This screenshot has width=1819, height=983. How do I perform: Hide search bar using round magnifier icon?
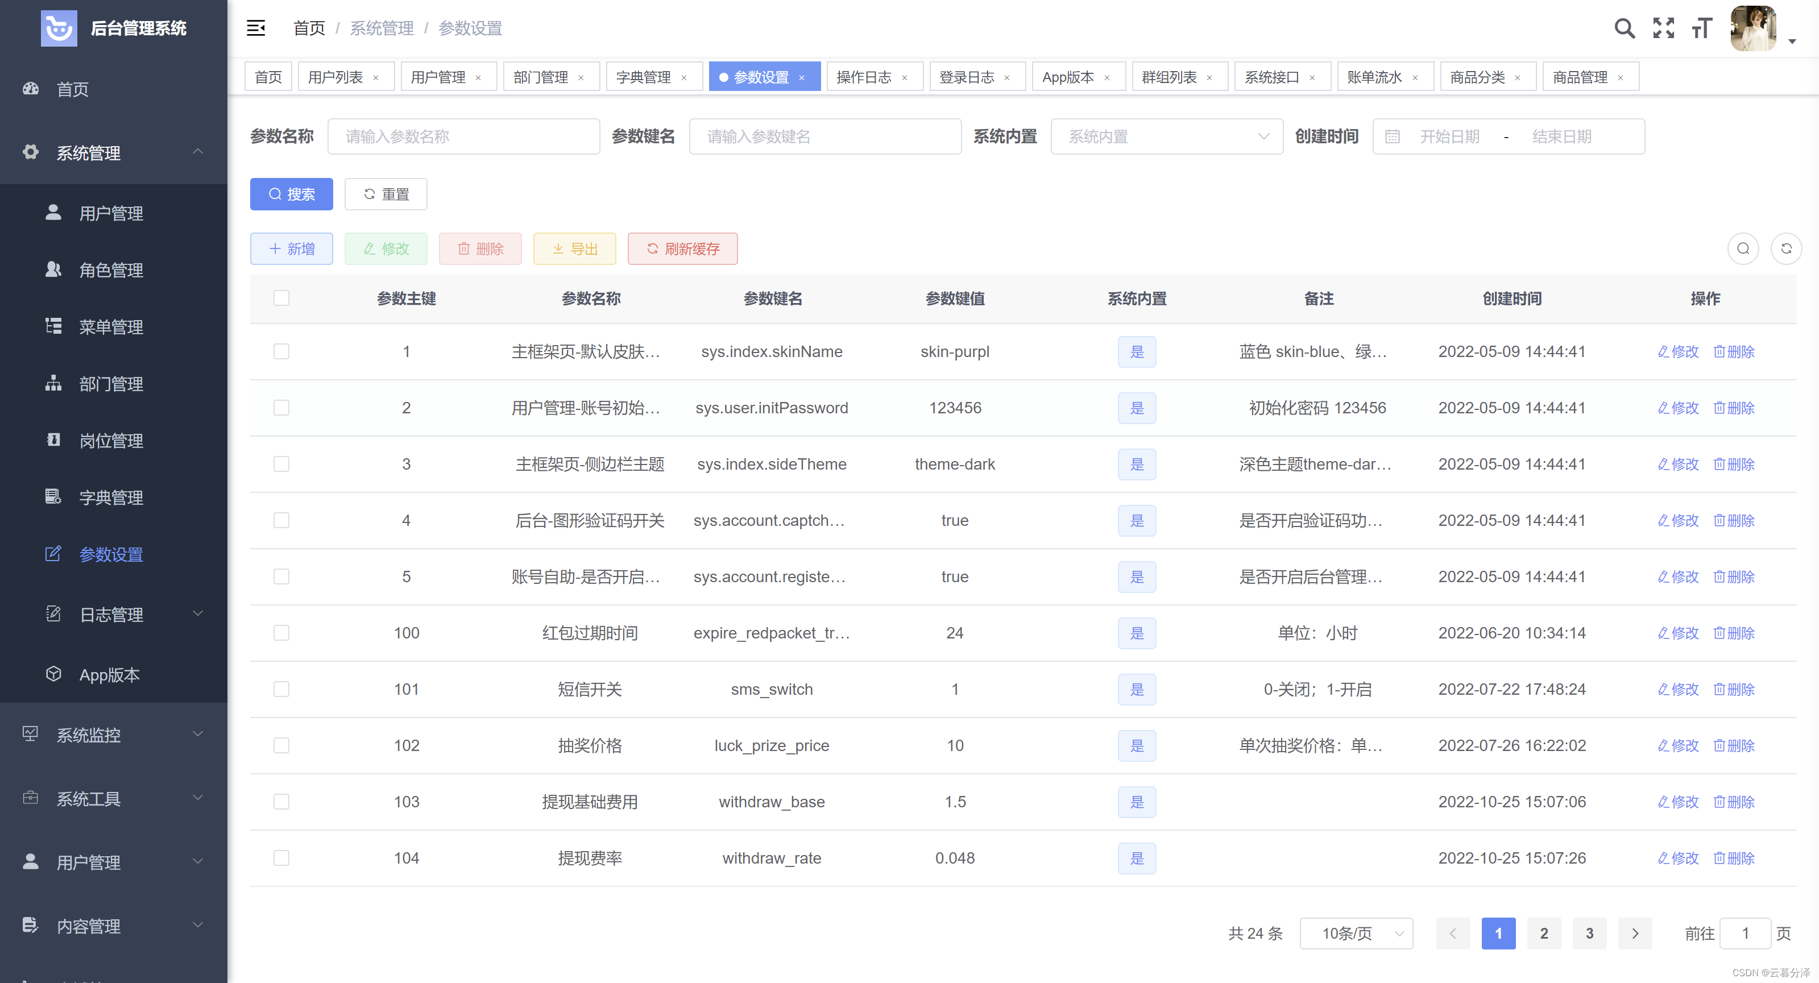(1743, 248)
